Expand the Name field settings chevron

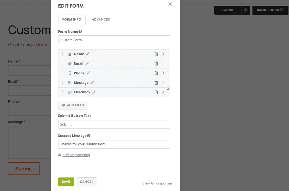coord(163,54)
